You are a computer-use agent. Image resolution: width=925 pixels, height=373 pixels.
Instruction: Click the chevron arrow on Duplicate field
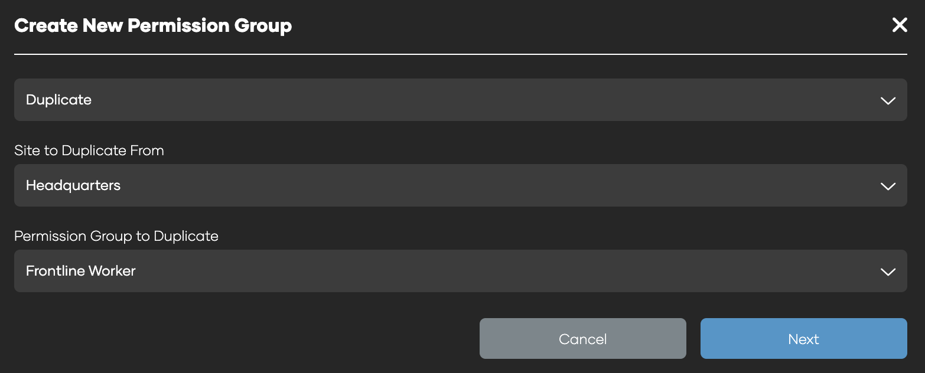point(888,101)
